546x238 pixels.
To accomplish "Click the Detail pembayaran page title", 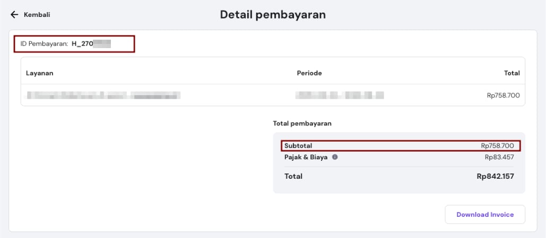I will point(273,15).
